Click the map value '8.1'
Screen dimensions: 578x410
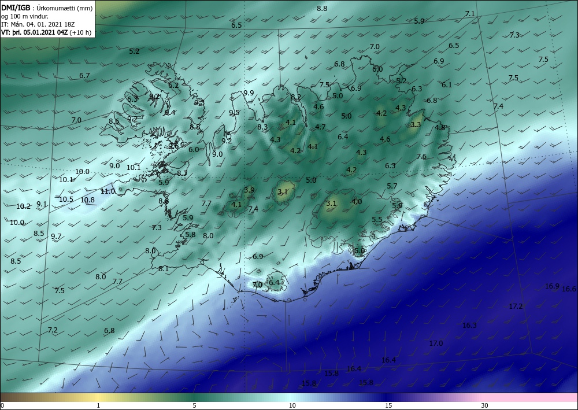click(x=164, y=269)
